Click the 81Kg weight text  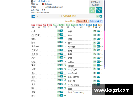[x=33, y=7]
